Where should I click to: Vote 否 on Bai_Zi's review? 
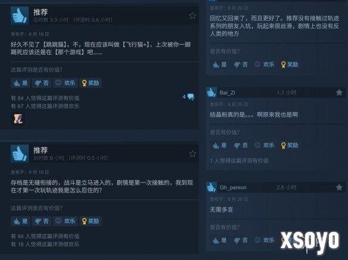(241, 146)
